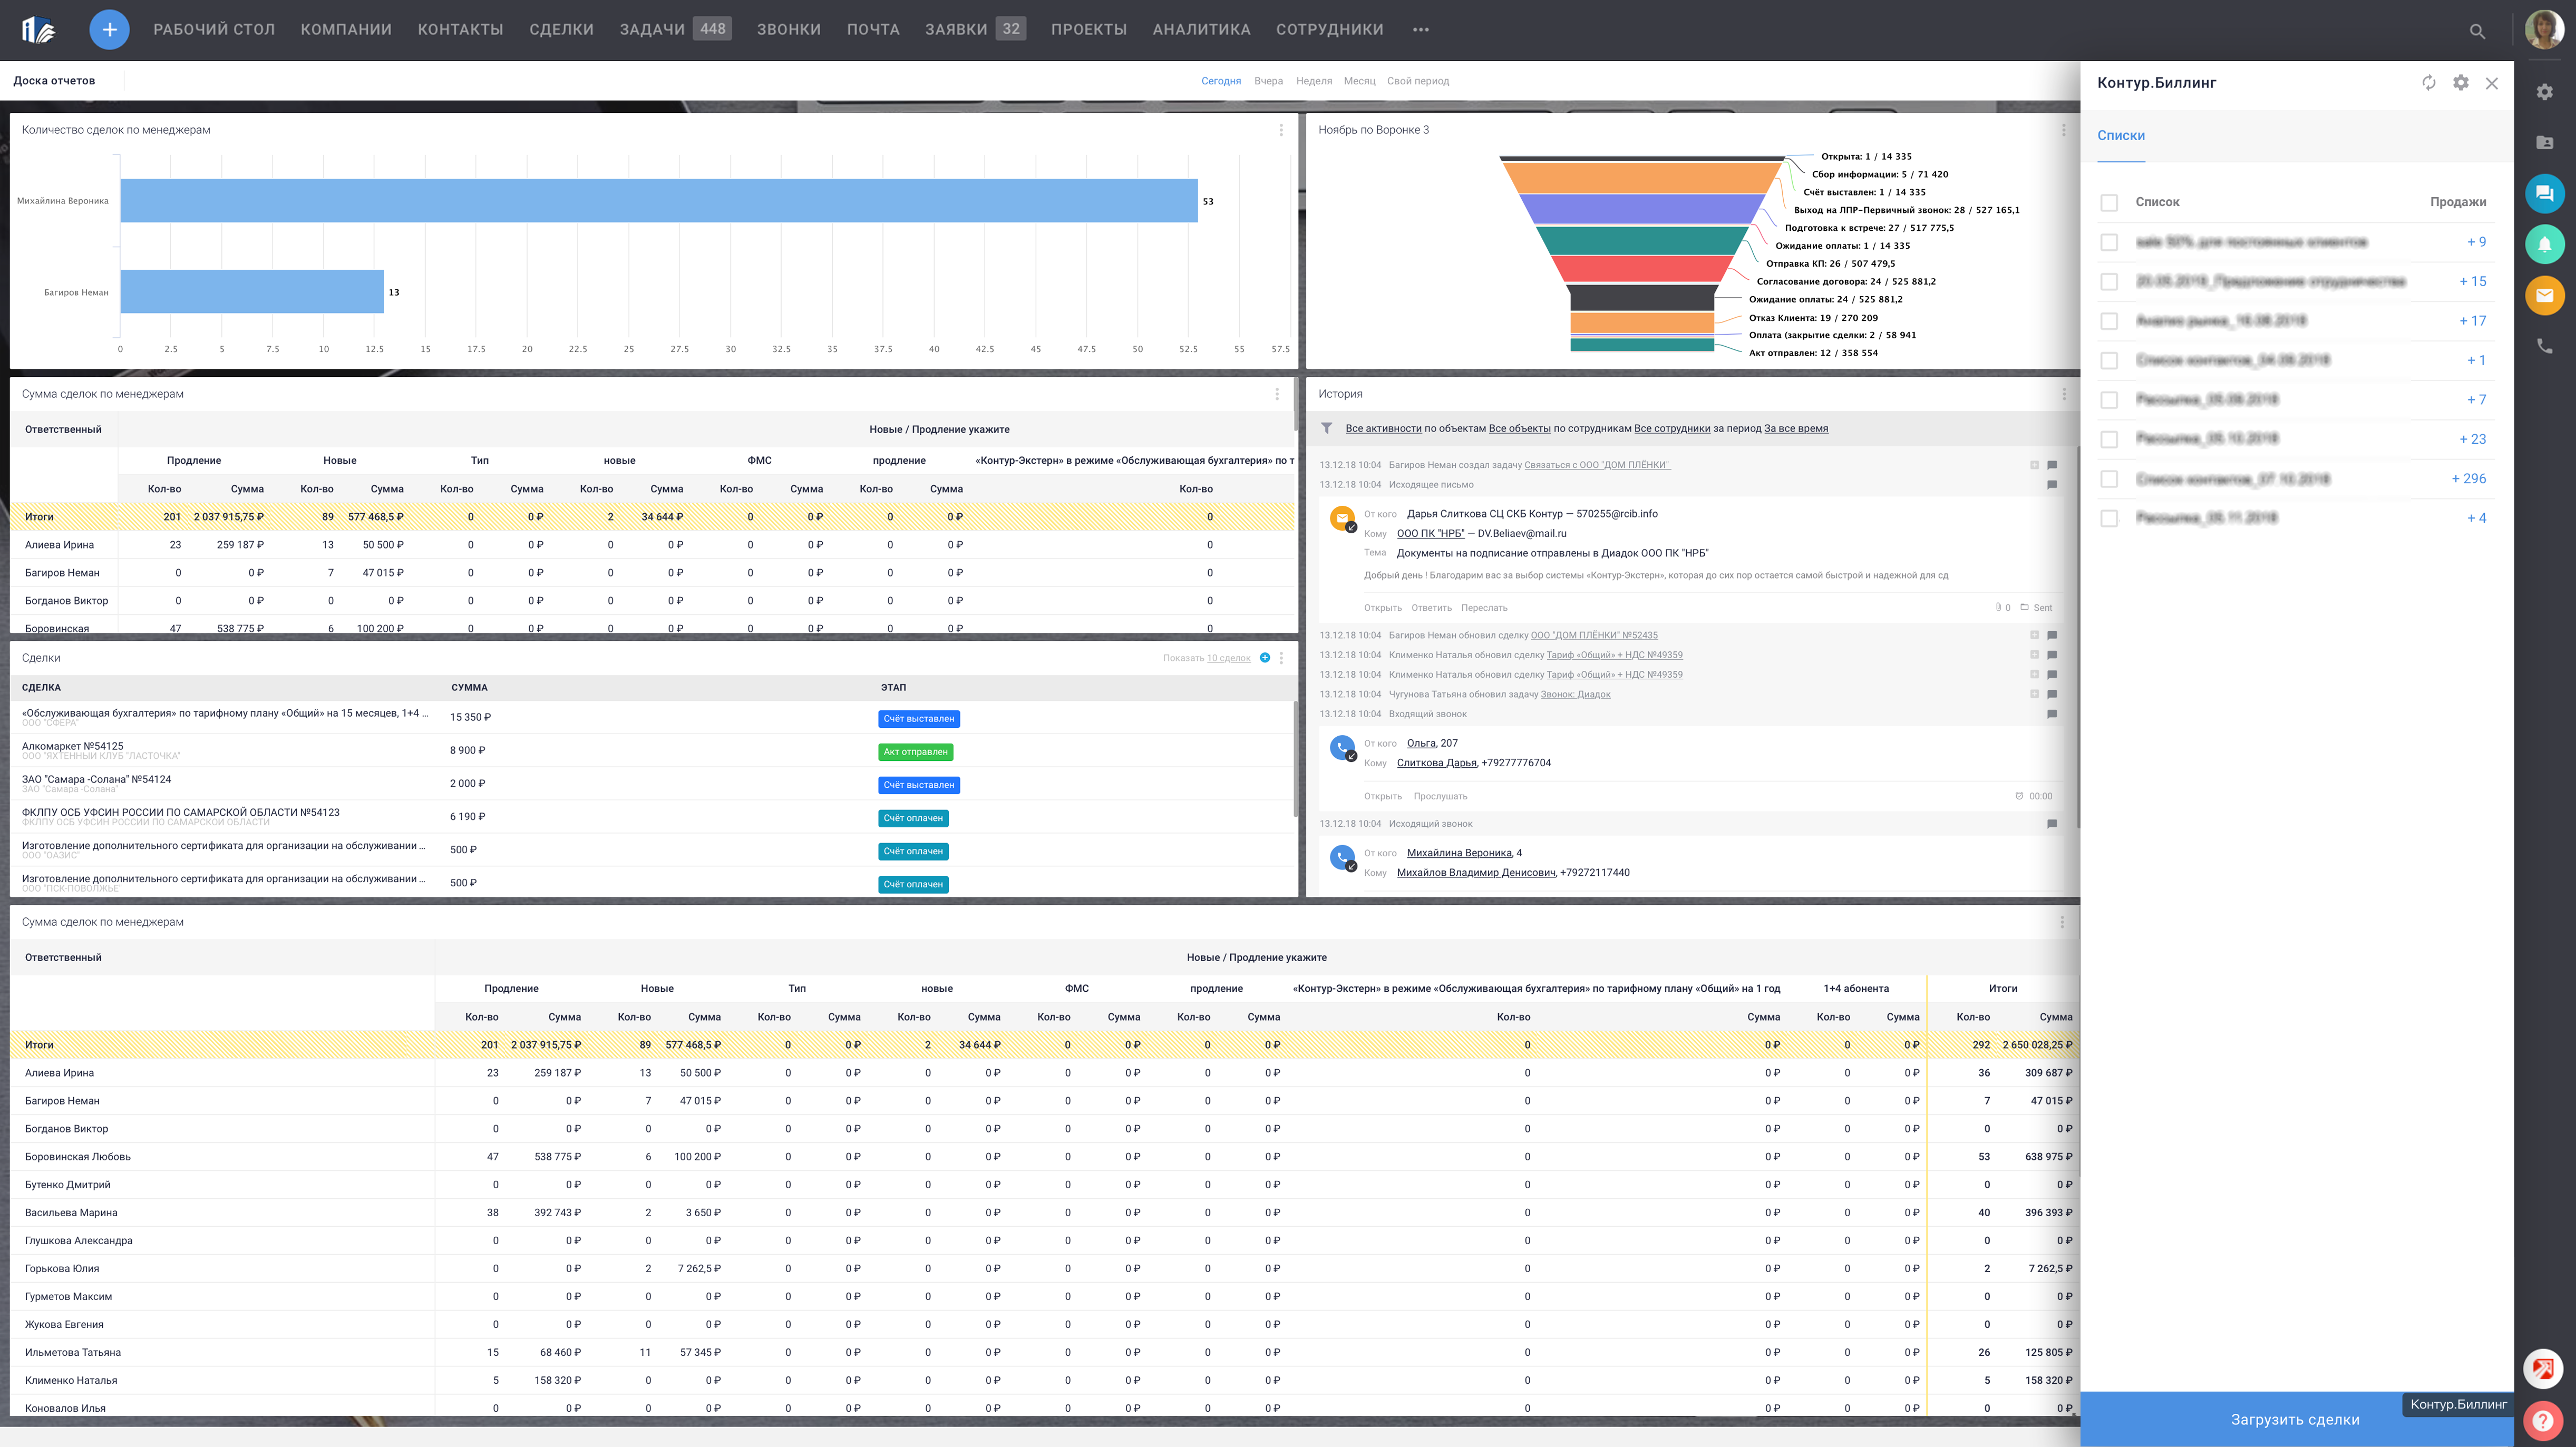Screen dimensions: 2576x1447
Task: Click the phone icon in right sidebar
Action: [2544, 346]
